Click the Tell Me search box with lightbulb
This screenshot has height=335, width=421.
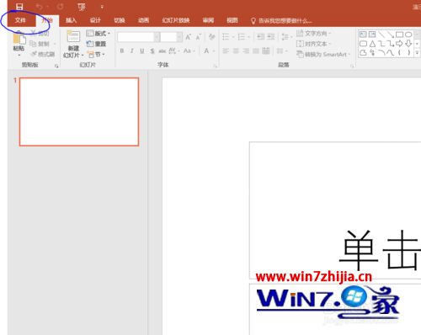(281, 21)
